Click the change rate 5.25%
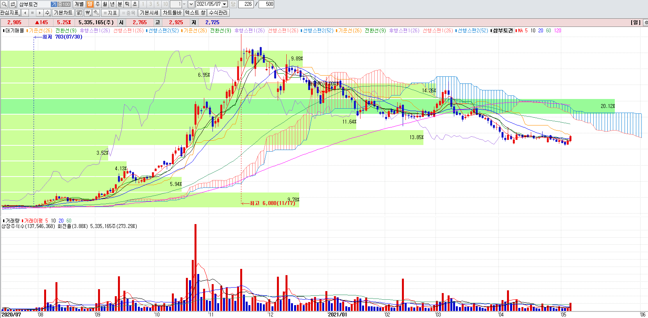Screen dimensions: 648x318 (64, 23)
